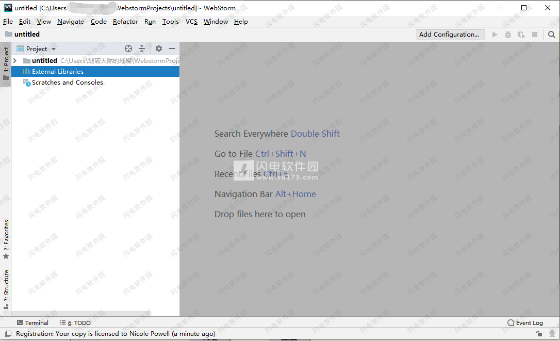Viewport: 560px width, 341px height.
Task: Maximize the WebStorm window
Action: click(x=524, y=8)
